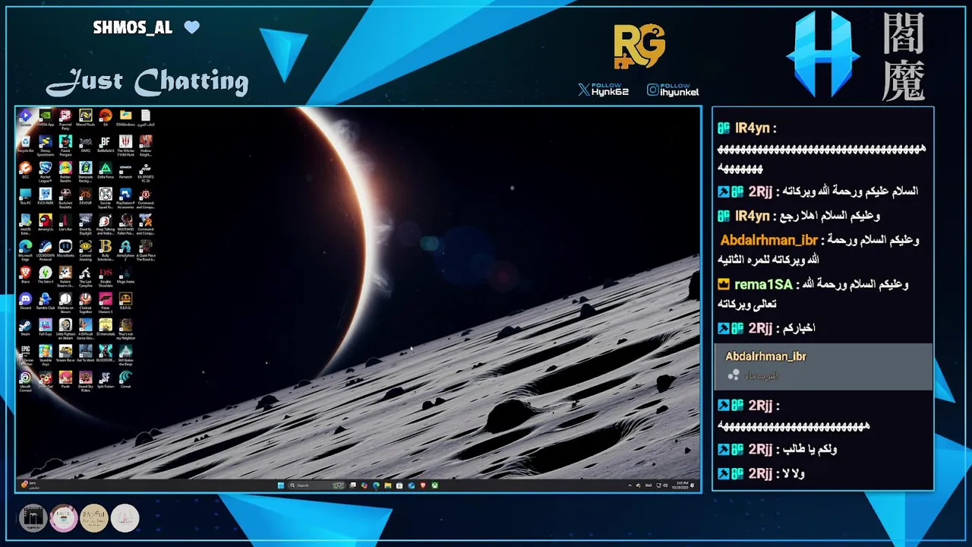Open Microsoft Store from the taskbar
Image resolution: width=972 pixels, height=547 pixels.
[x=399, y=485]
